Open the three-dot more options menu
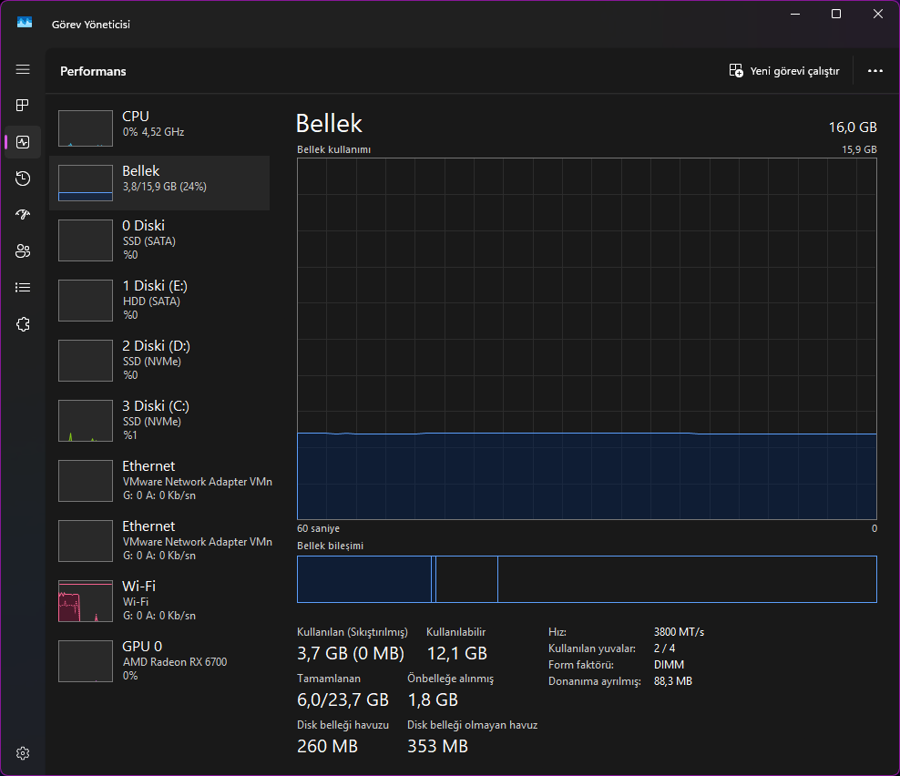 point(874,71)
